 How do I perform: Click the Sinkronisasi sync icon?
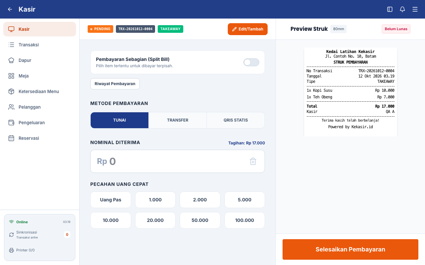(11, 235)
